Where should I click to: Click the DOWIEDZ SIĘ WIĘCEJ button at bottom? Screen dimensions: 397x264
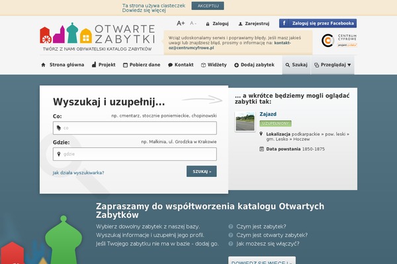tap(262, 261)
